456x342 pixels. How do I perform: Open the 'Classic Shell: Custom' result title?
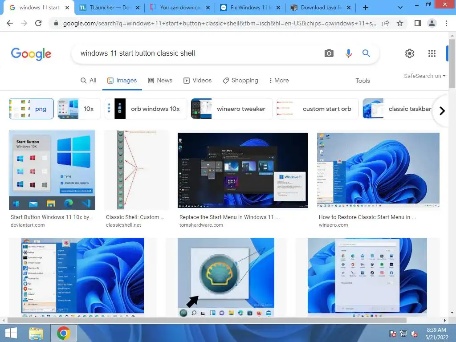pos(135,217)
